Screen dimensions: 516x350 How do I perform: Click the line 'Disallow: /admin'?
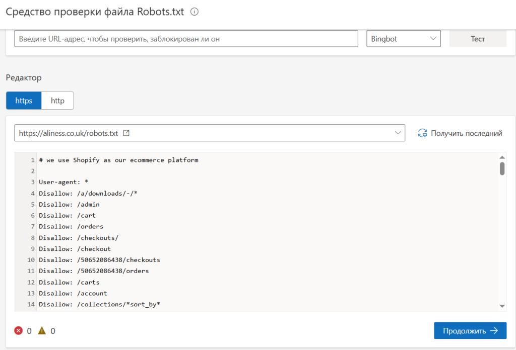pyautogui.click(x=69, y=204)
